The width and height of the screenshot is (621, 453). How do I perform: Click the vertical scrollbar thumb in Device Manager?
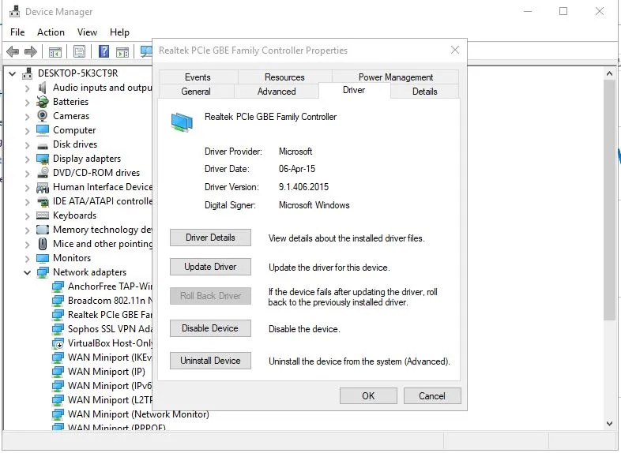609,200
